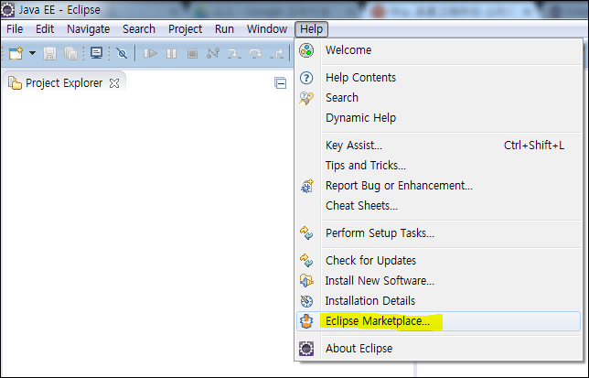Click the Resume debug icon
The width and height of the screenshot is (589, 378).
pos(150,53)
